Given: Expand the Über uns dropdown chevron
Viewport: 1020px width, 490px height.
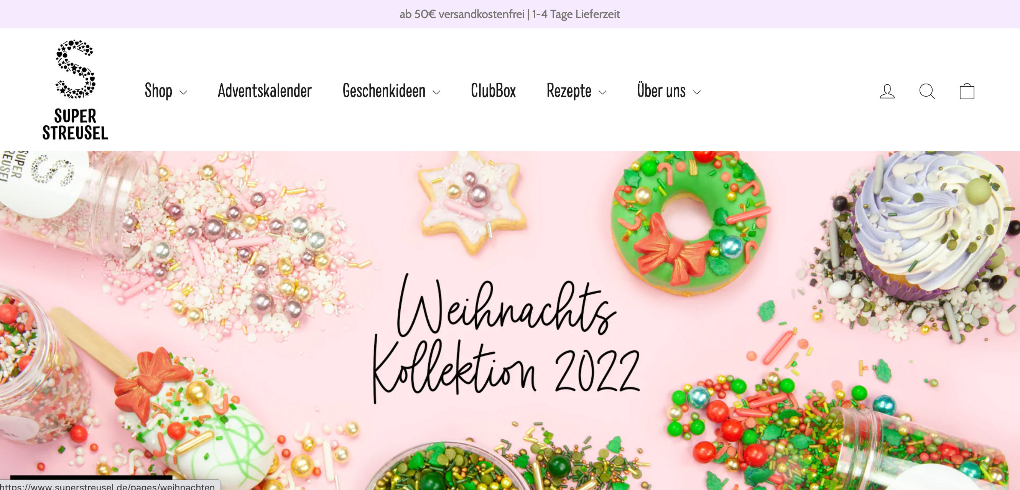Looking at the screenshot, I should click(x=697, y=93).
